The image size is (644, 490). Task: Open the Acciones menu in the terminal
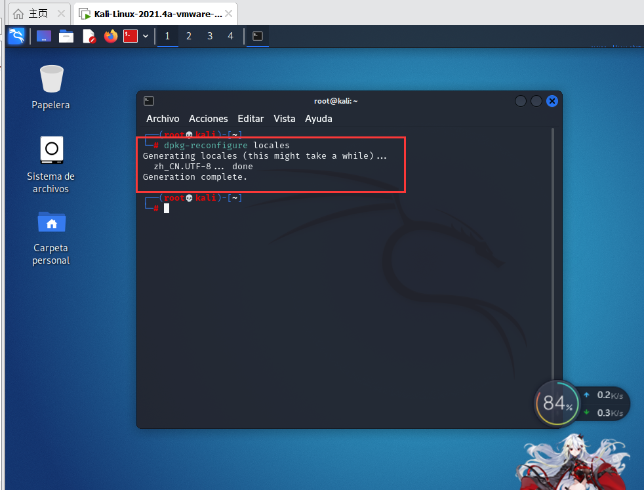[x=208, y=119]
